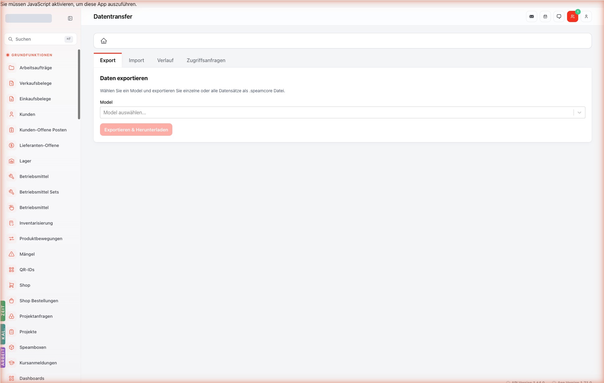This screenshot has height=383, width=604.
Task: Collapse the sidebar with the panel icon
Action: click(70, 18)
